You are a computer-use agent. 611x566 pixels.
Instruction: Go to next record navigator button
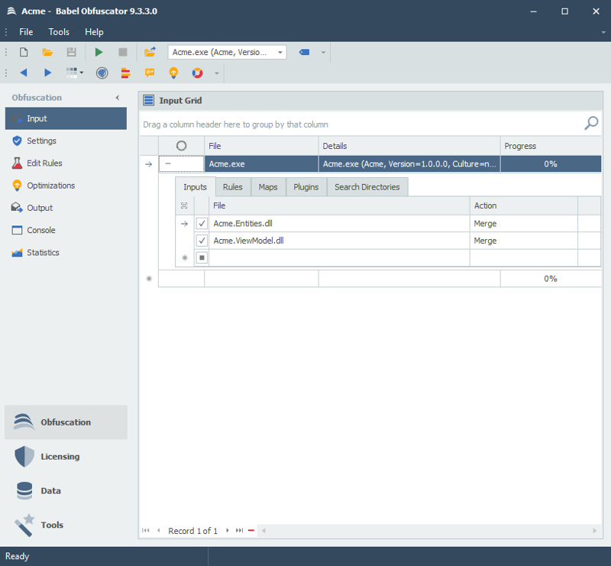click(228, 530)
